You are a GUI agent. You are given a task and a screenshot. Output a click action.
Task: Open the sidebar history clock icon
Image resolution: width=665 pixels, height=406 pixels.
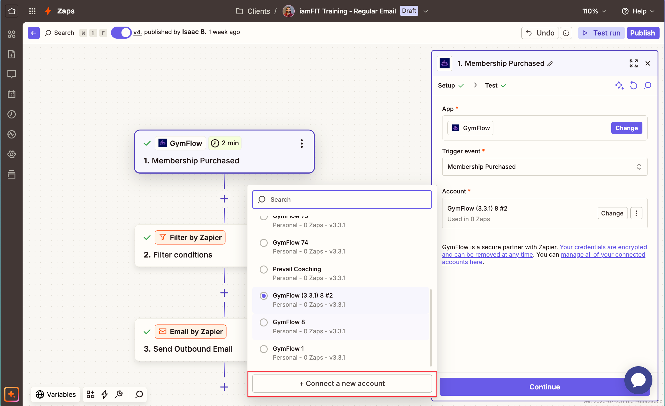(12, 114)
